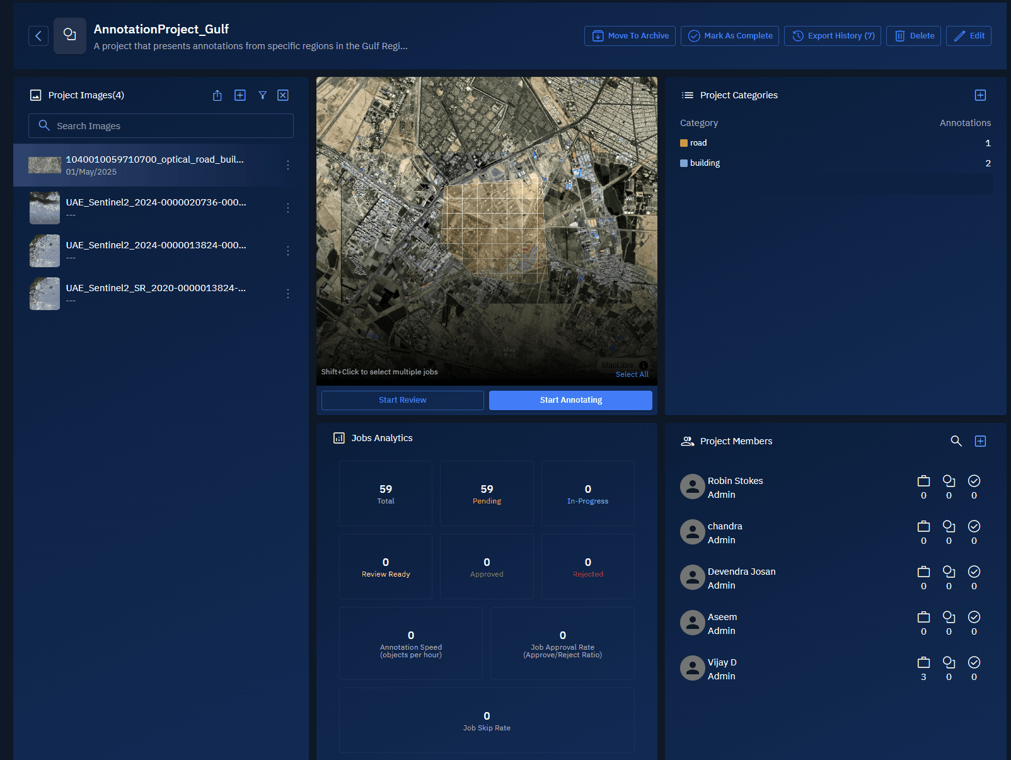
Task: Open the filter icon in Project Images
Action: click(263, 95)
